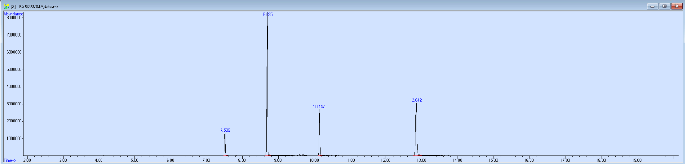Select the tallest peak label 8.695
Viewport: 685px width, 164px height.
pyautogui.click(x=268, y=14)
